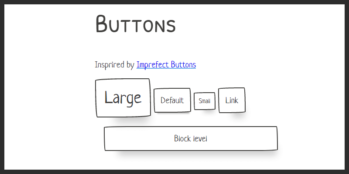Click the "Inspired by" text
The height and width of the screenshot is (174, 349).
tap(114, 65)
